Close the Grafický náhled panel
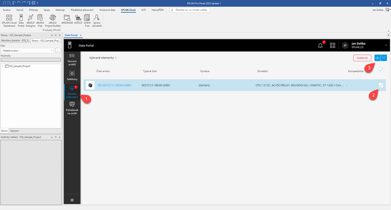391x210 pixels. point(59,137)
